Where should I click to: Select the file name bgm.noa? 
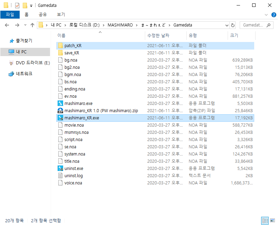point(73,74)
